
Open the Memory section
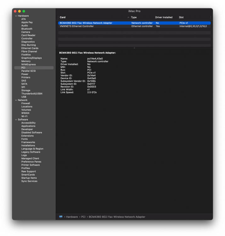click(26, 61)
